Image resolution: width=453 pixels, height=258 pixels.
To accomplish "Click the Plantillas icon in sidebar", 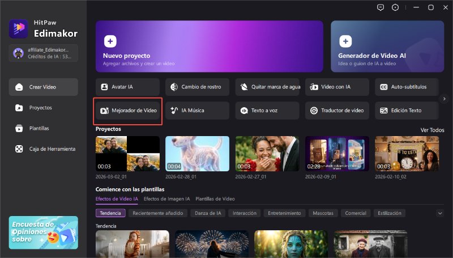I will click(x=19, y=128).
